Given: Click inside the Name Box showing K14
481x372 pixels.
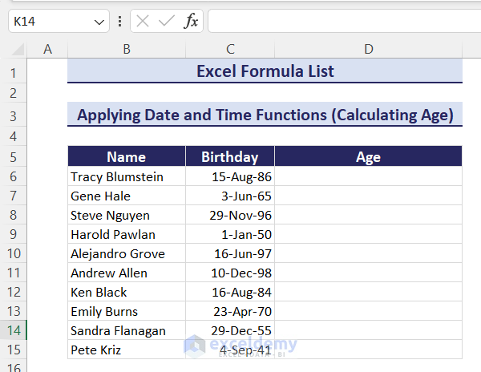Looking at the screenshot, I should 48,22.
